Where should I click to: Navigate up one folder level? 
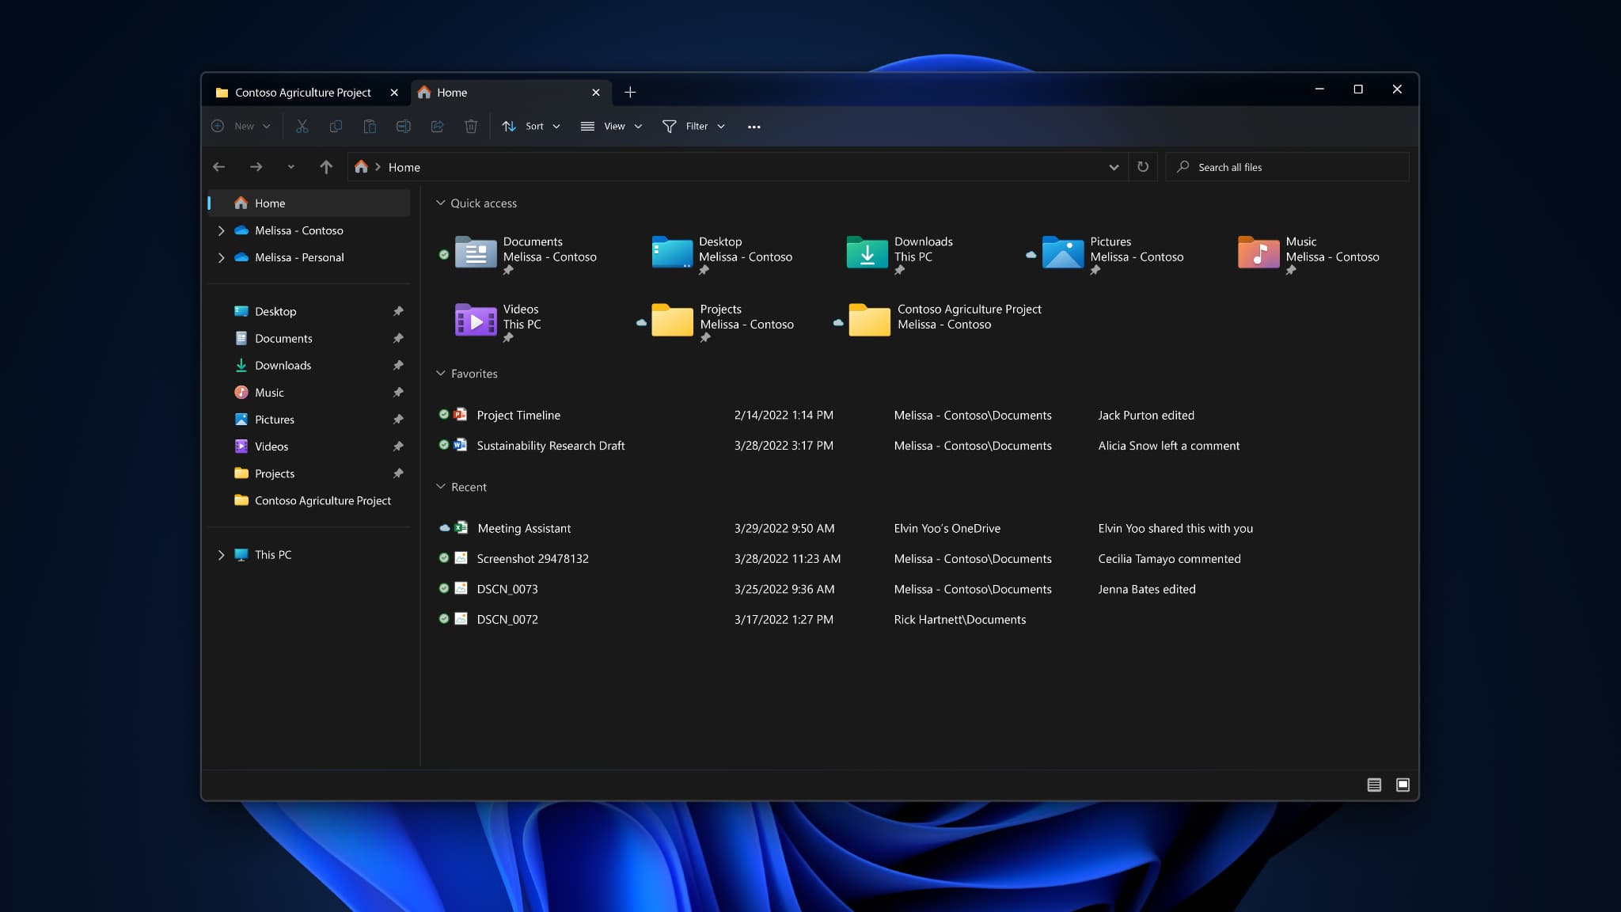(325, 167)
